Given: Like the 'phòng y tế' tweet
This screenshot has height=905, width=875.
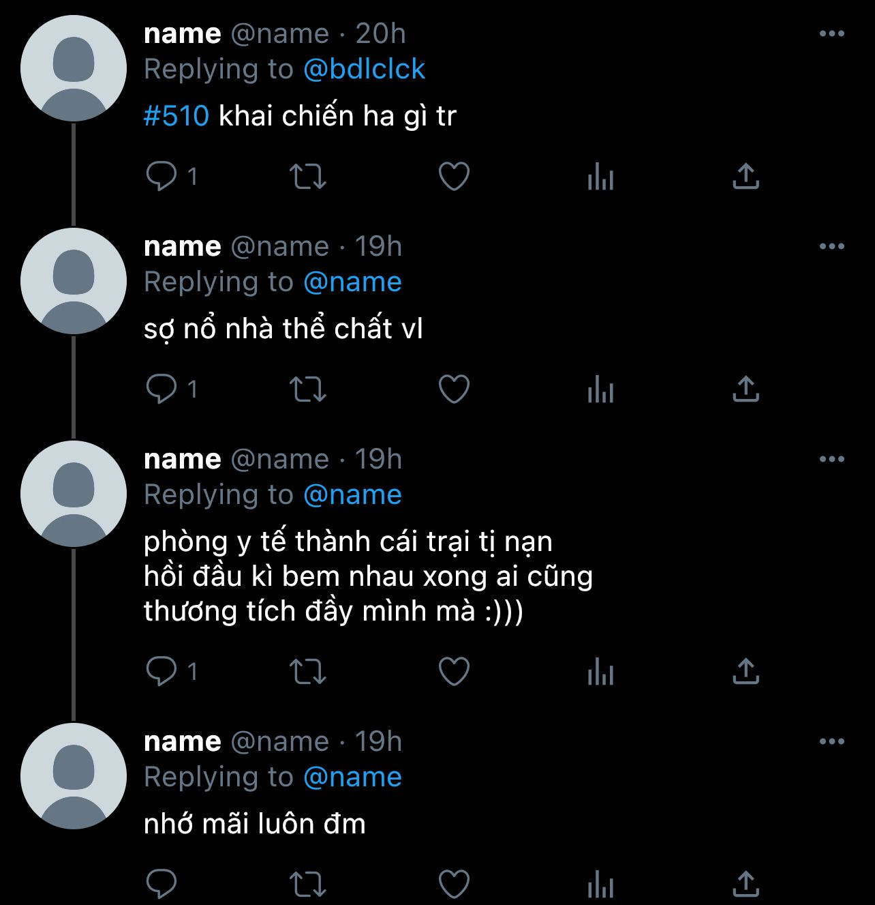Looking at the screenshot, I should [x=454, y=672].
